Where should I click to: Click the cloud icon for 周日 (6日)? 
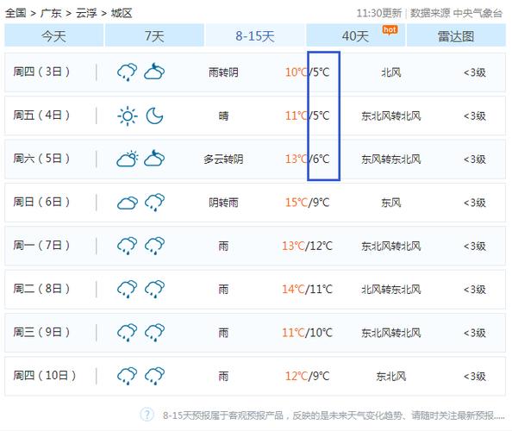coord(128,203)
